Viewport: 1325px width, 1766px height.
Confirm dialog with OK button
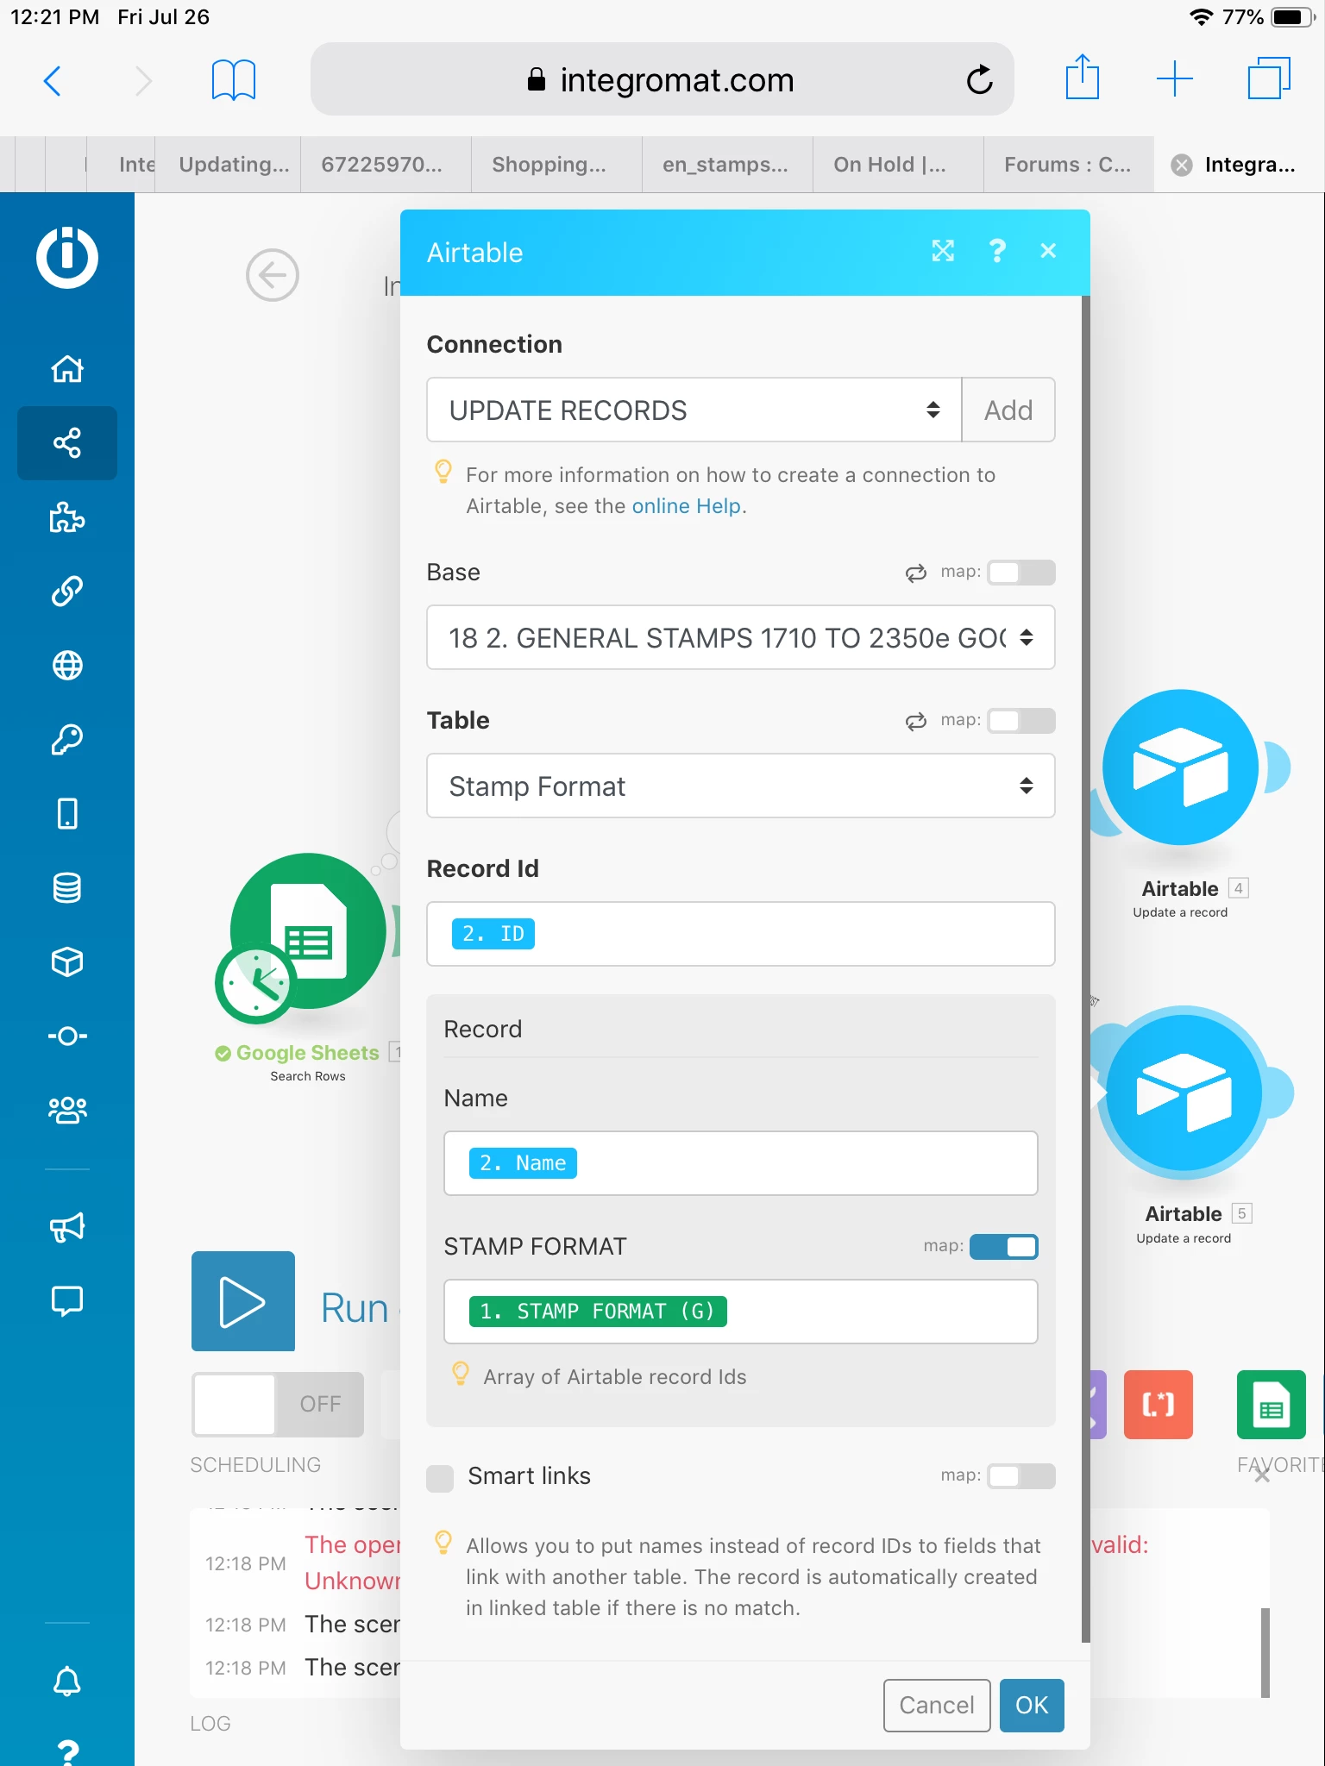(x=1032, y=1705)
